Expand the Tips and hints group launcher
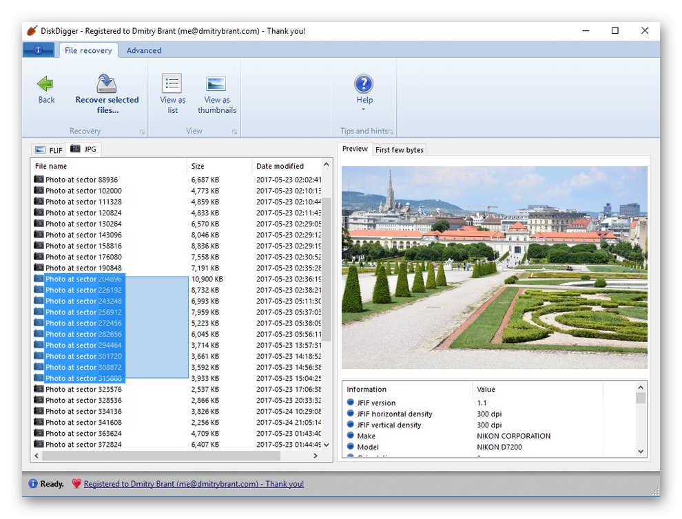682x519 pixels. (x=391, y=132)
